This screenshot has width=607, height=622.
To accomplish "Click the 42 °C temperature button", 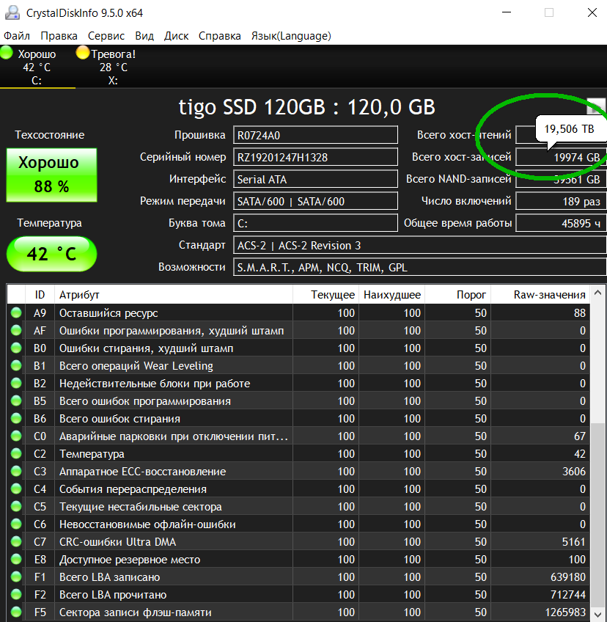I will coord(51,254).
